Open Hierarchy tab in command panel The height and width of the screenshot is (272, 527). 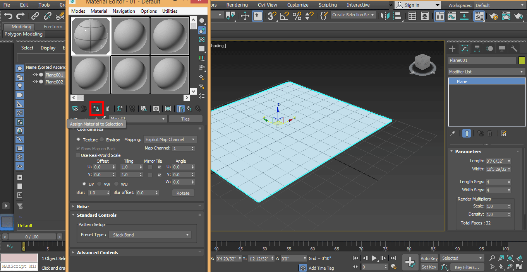click(x=477, y=48)
